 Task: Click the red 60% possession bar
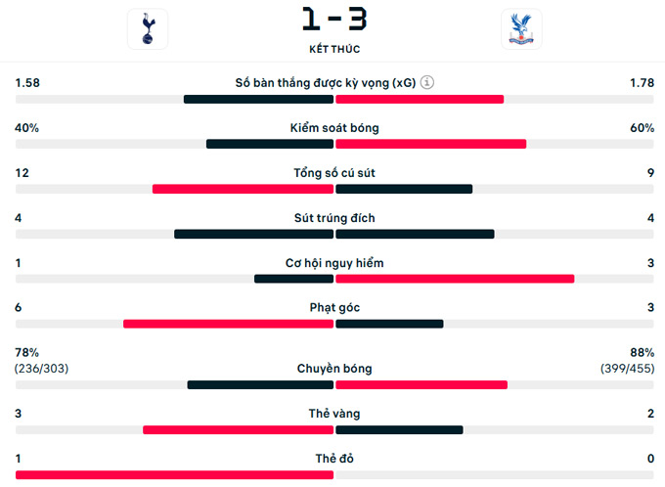tap(431, 144)
